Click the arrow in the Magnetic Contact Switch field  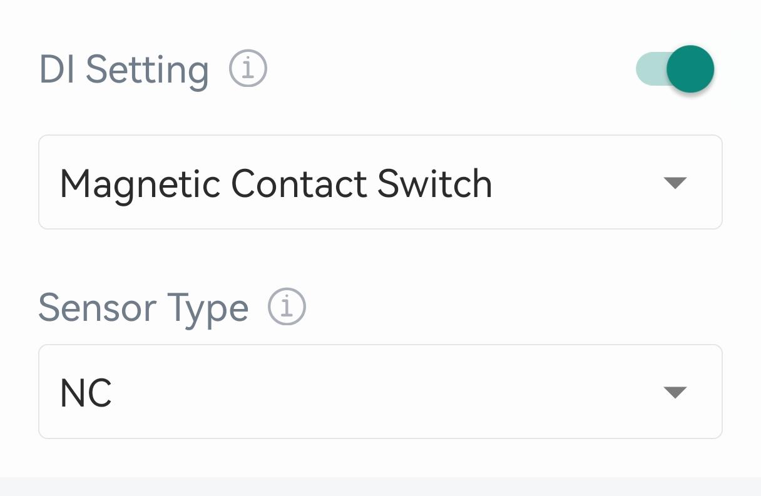click(x=675, y=183)
